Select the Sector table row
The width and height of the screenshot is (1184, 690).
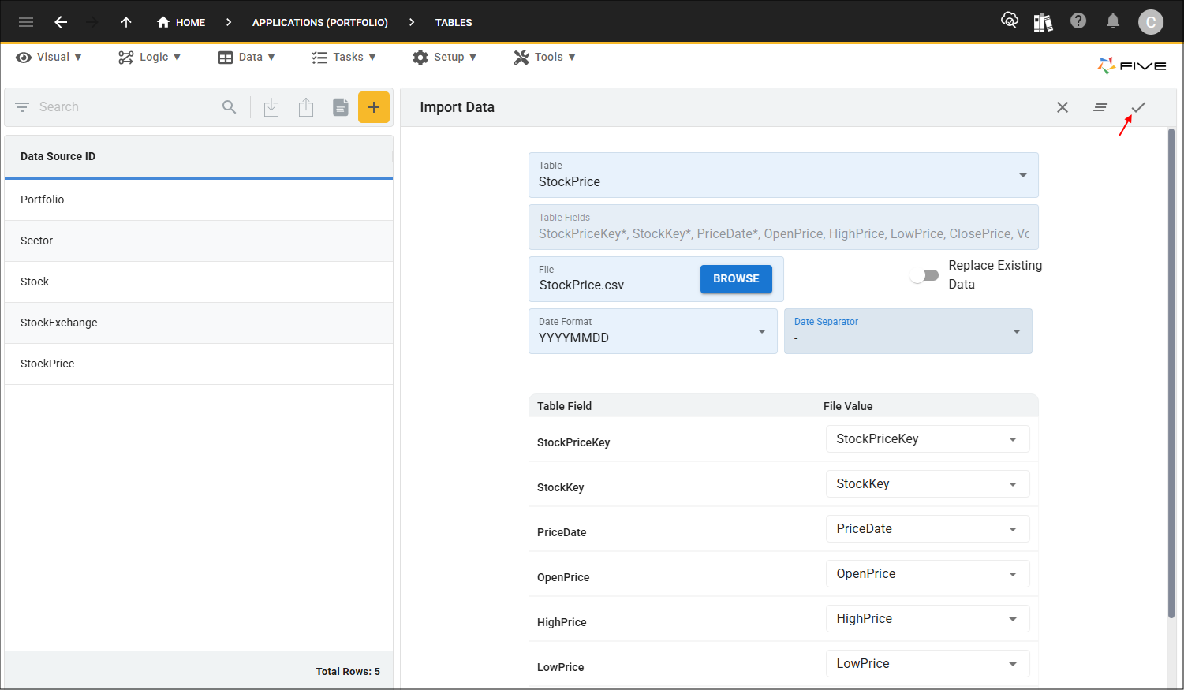tap(199, 241)
